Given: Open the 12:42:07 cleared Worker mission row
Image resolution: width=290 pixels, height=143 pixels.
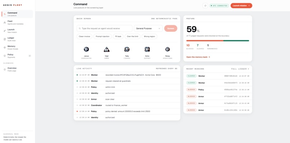Looking at the screenshot, I should pos(218,76).
